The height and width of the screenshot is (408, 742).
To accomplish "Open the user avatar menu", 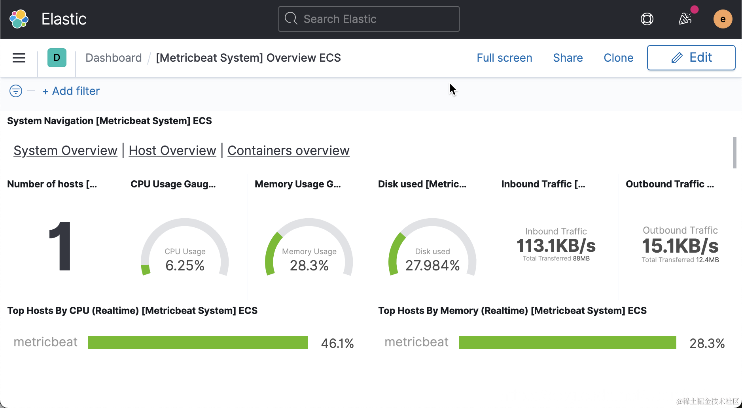I will coord(723,19).
